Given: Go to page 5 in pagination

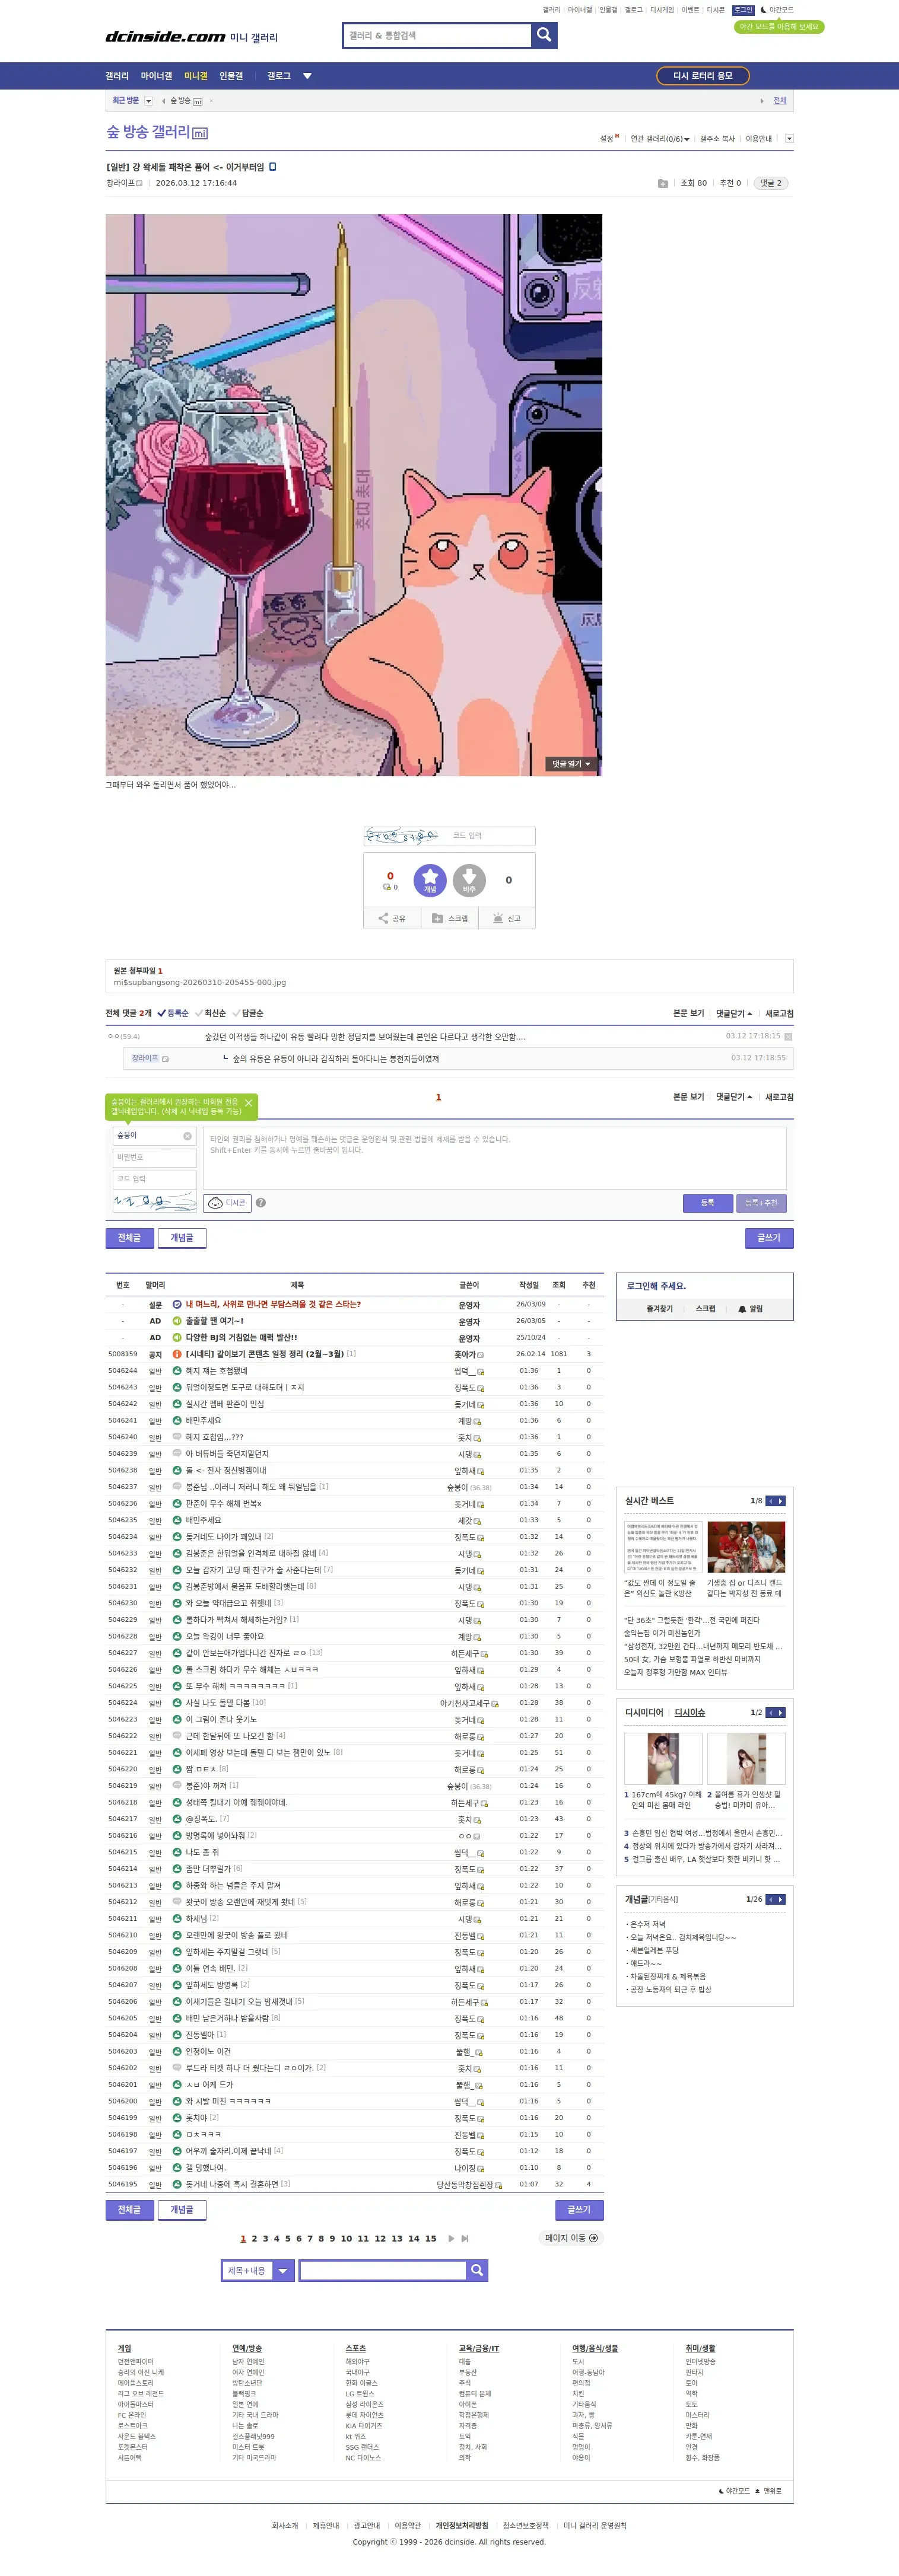Looking at the screenshot, I should click(x=287, y=2238).
